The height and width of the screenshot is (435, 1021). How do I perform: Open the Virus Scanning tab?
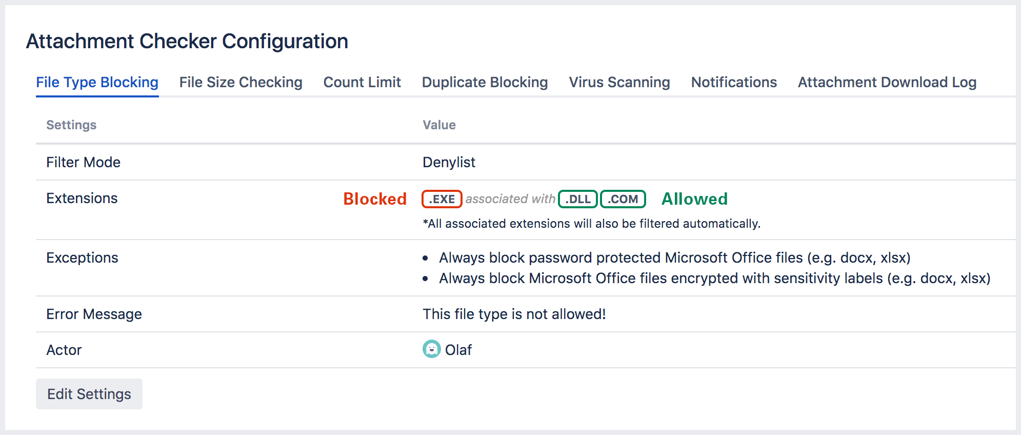pyautogui.click(x=619, y=82)
